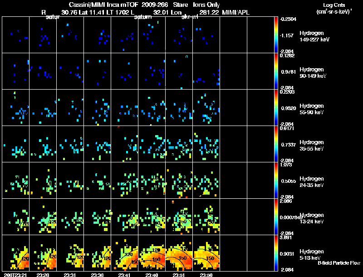Select the '0.9320' colorbar value
Screen dimensions: 363x277
point(289,108)
